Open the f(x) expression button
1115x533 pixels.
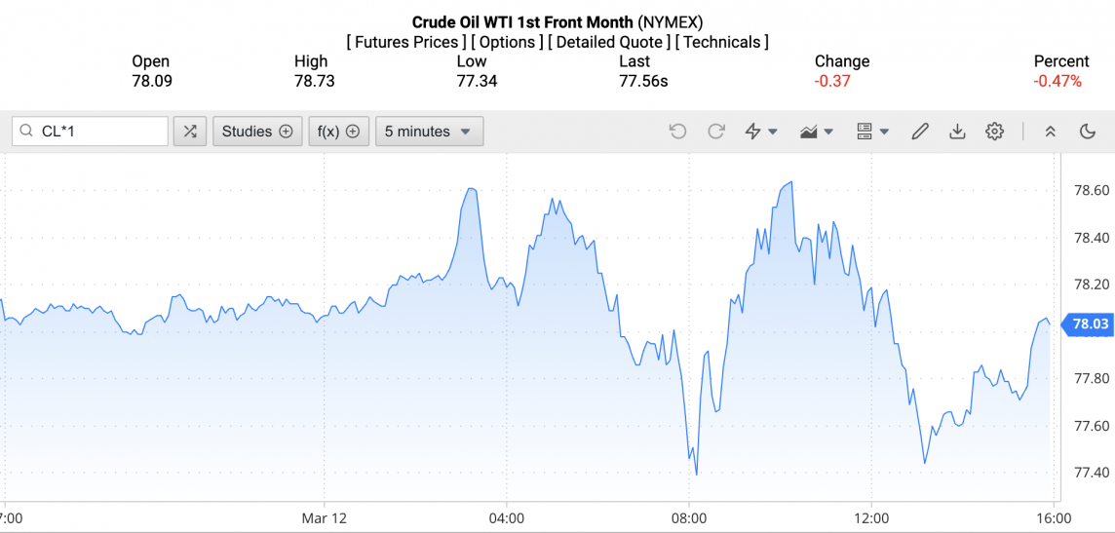point(338,132)
